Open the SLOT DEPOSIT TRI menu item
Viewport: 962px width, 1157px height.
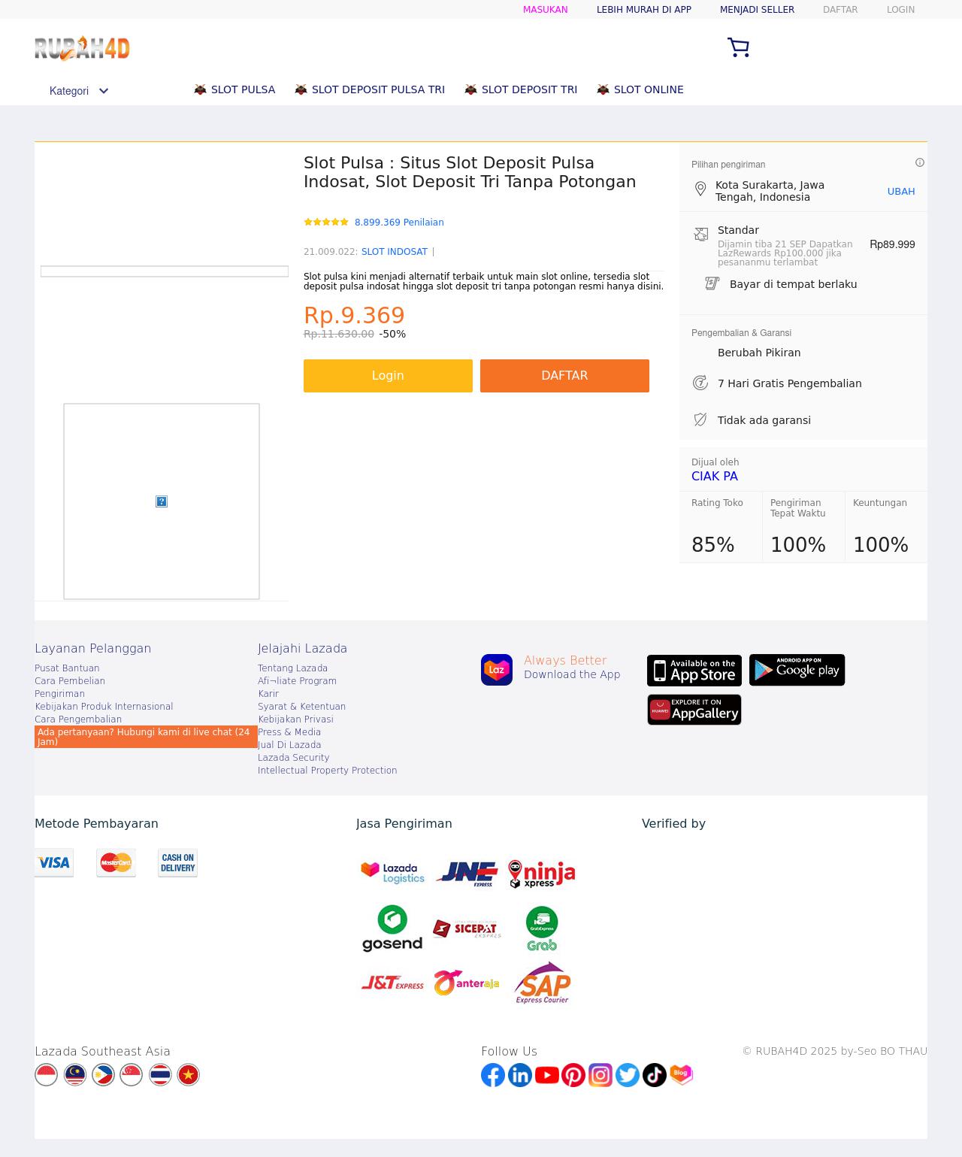(x=521, y=89)
